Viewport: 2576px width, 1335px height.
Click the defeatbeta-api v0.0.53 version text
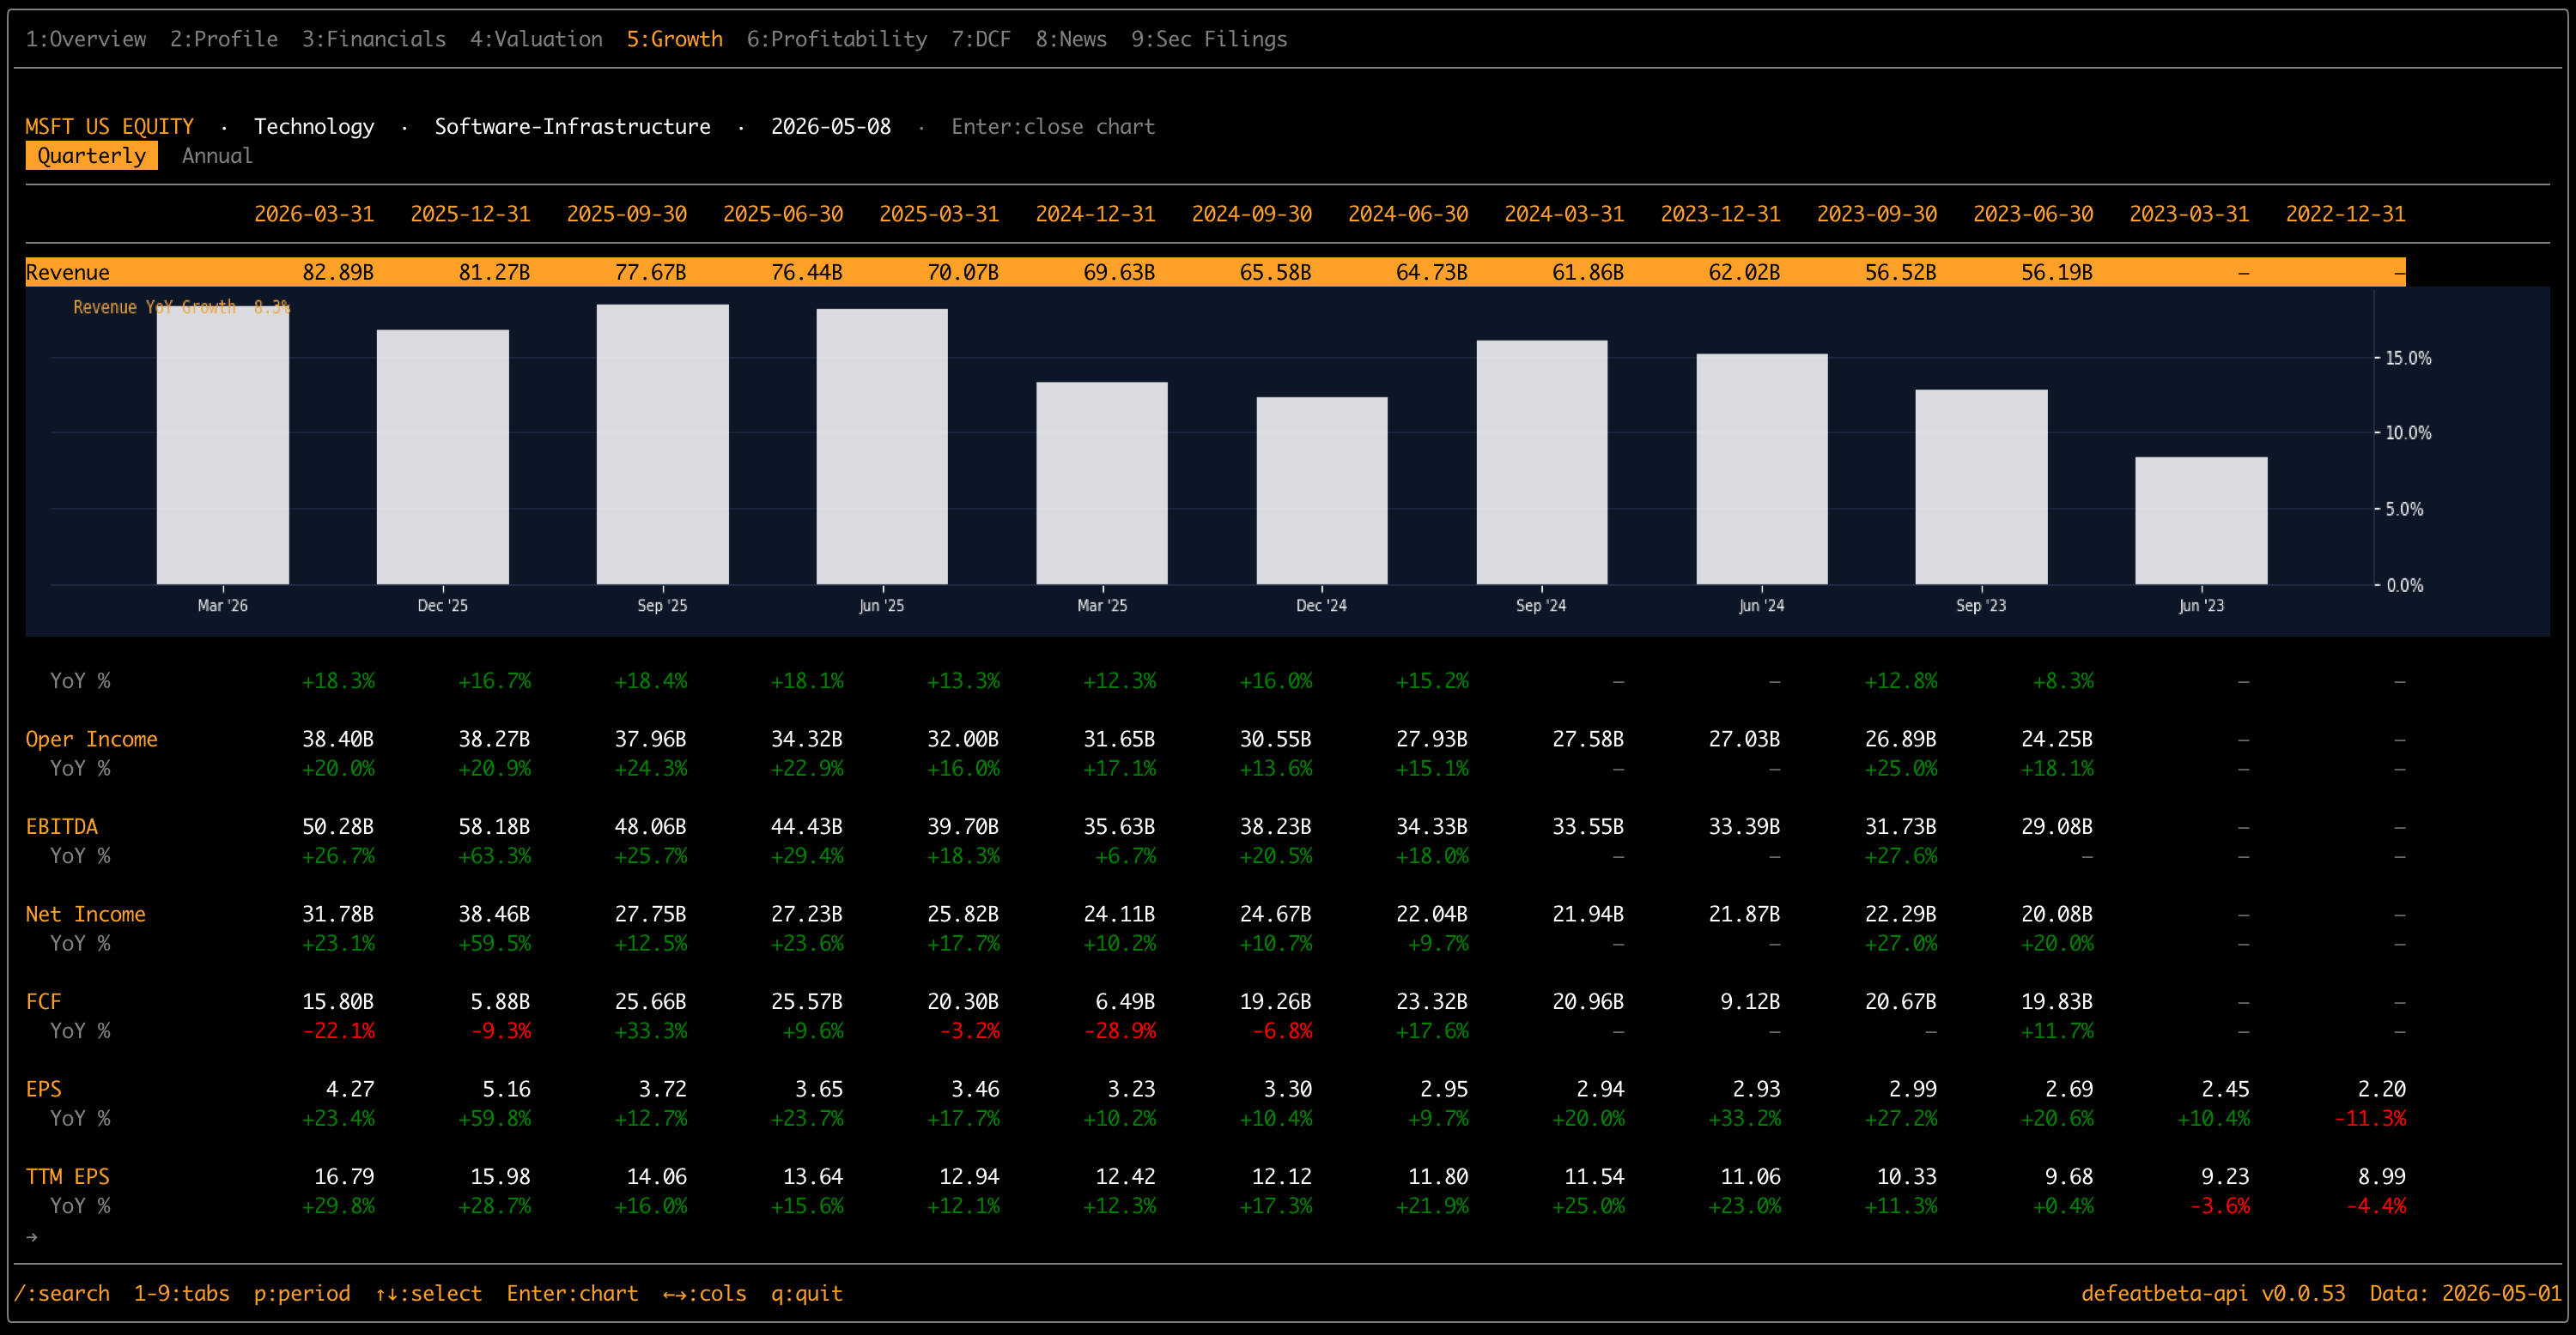click(2213, 1294)
